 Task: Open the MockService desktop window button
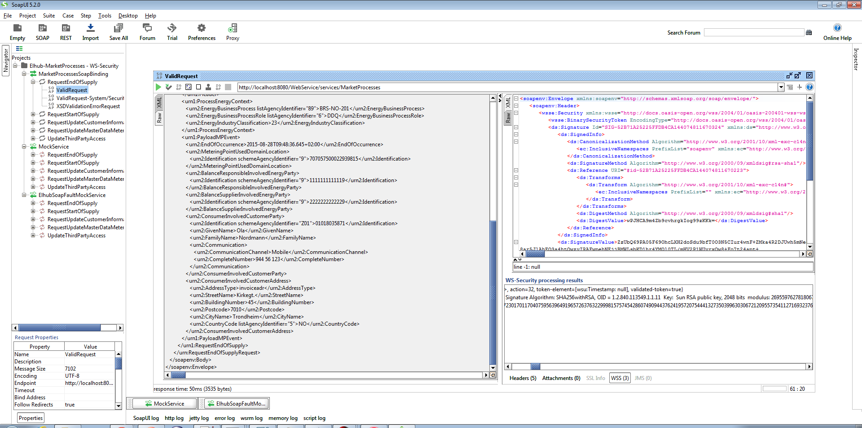(165, 404)
